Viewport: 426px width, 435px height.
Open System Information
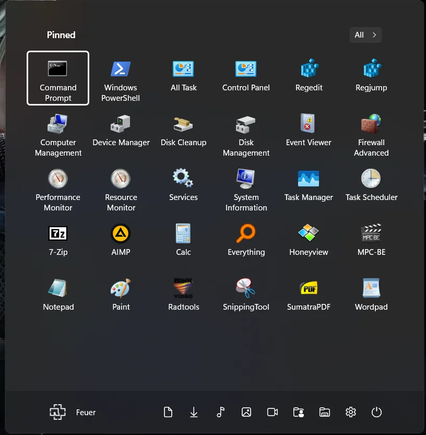point(246,188)
